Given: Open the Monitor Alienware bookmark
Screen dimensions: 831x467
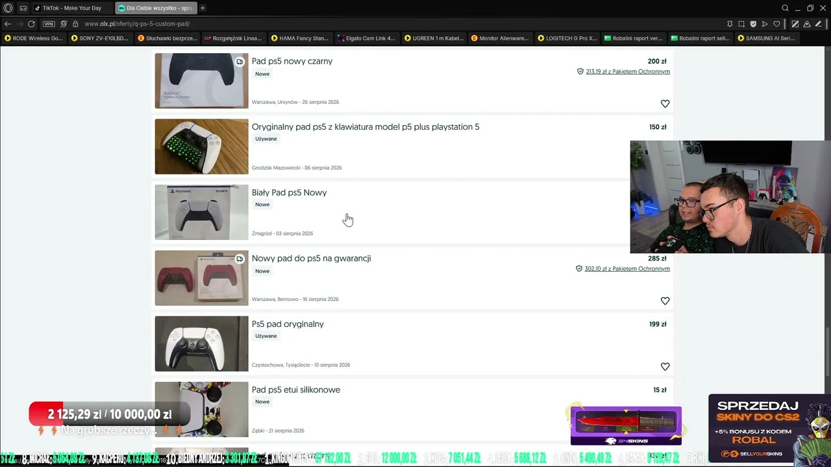Looking at the screenshot, I should pyautogui.click(x=500, y=38).
